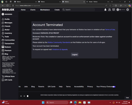This screenshot has height=105, width=132.
Task: Open File Explorer from the taskbar
Action: tap(80, 102)
